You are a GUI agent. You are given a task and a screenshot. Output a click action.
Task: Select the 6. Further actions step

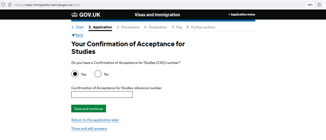[x=201, y=27]
